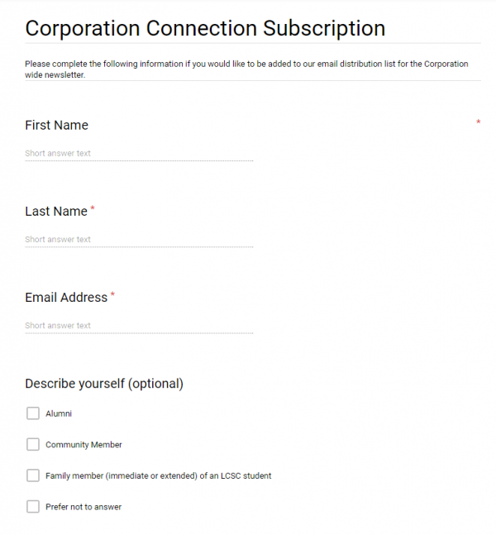Focus the Last Name short answer field
This screenshot has width=496, height=535.
point(139,240)
